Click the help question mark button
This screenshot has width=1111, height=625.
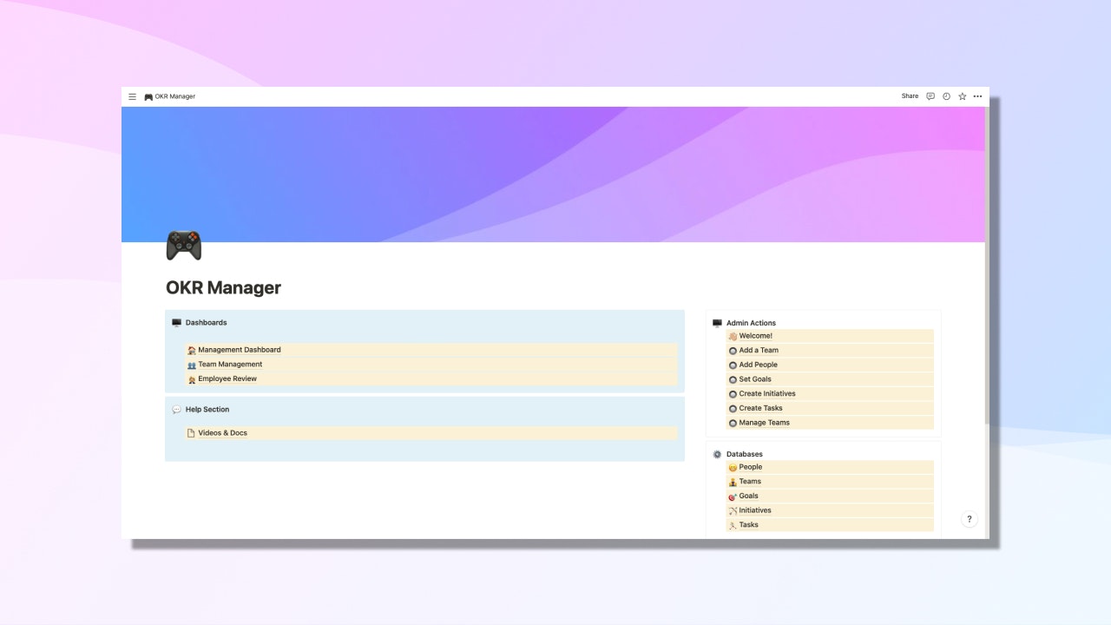pos(970,519)
